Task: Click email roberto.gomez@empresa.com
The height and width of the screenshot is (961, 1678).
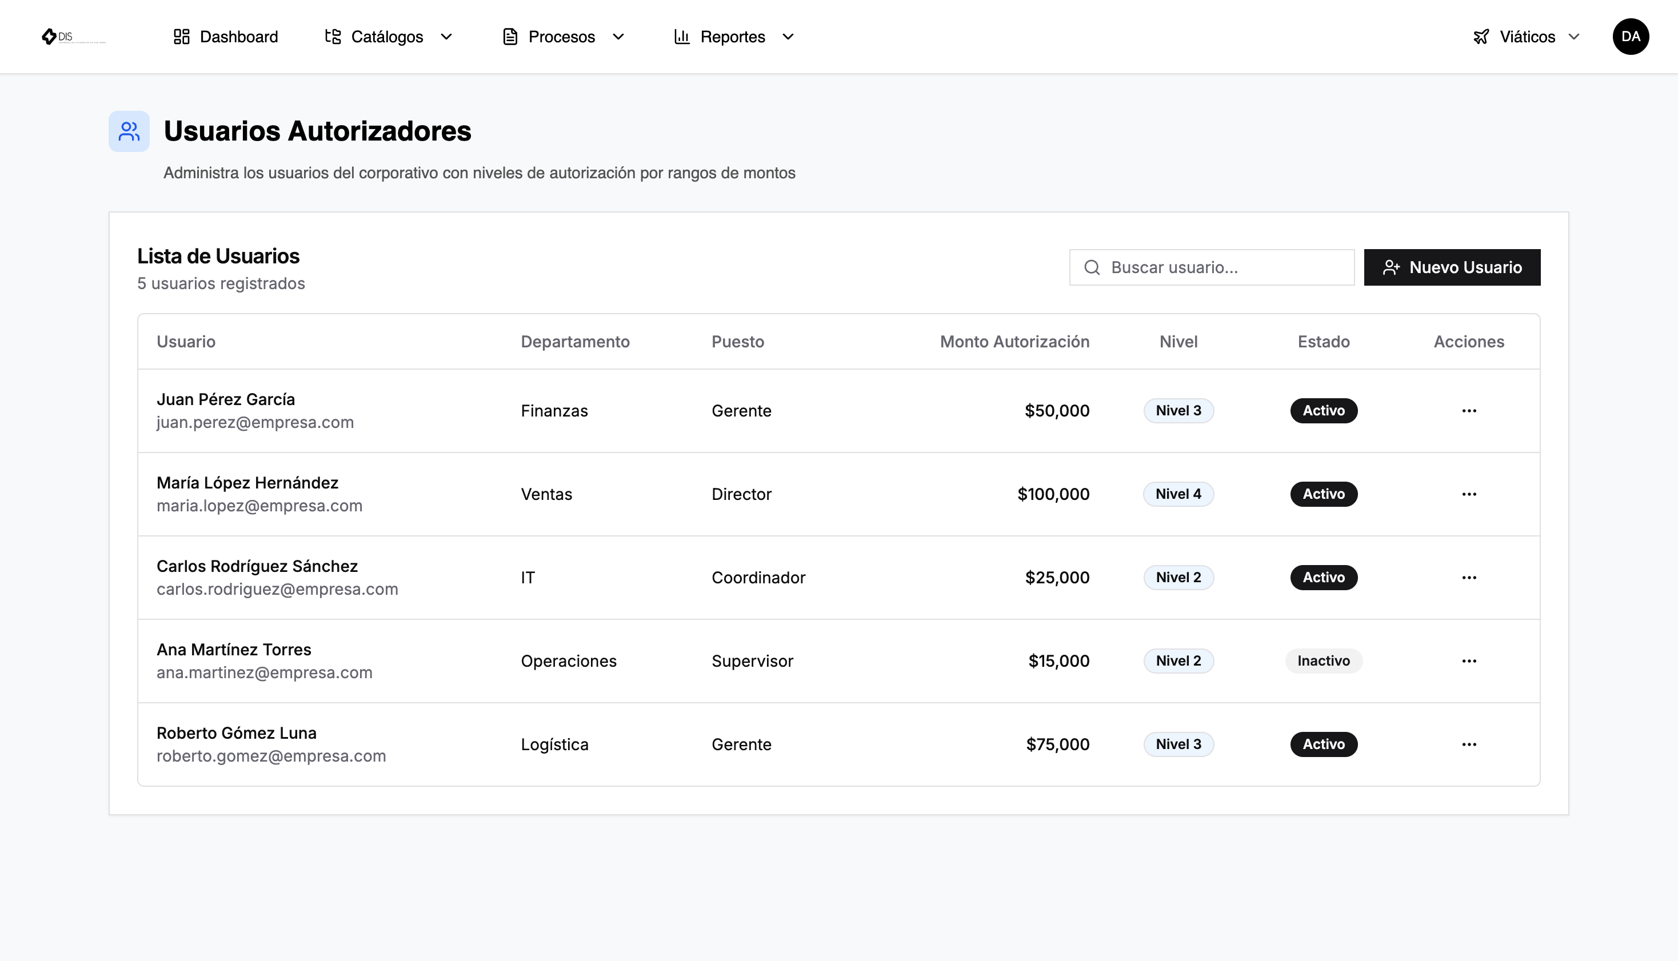Action: tap(271, 756)
